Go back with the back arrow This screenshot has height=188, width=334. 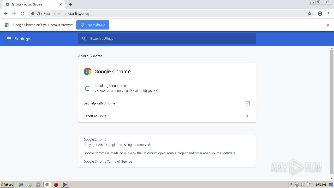tap(6, 14)
